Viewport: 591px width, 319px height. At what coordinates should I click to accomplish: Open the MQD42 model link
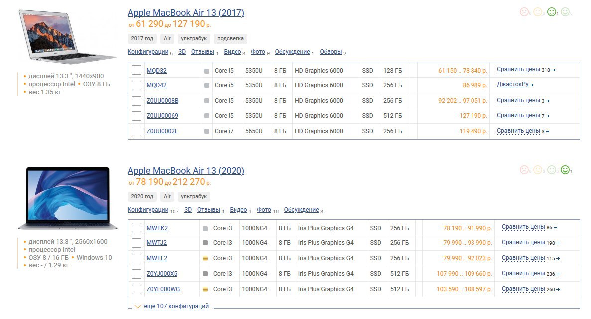click(x=156, y=85)
